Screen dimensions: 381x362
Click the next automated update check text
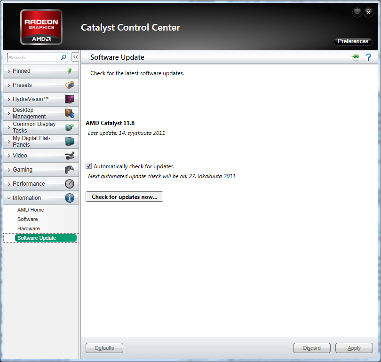click(x=162, y=176)
